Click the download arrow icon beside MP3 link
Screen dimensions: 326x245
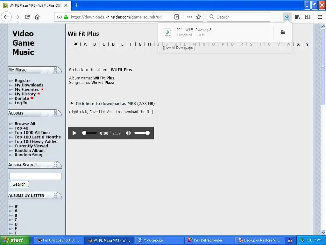72,104
